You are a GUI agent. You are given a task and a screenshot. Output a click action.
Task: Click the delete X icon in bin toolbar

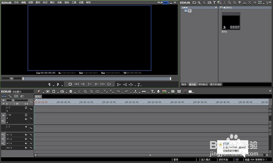(250, 3)
